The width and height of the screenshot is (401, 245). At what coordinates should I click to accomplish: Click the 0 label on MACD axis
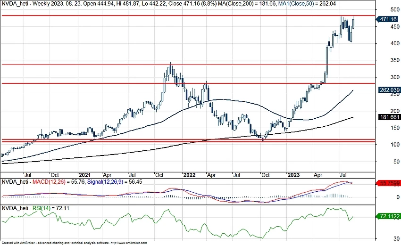(x=398, y=197)
